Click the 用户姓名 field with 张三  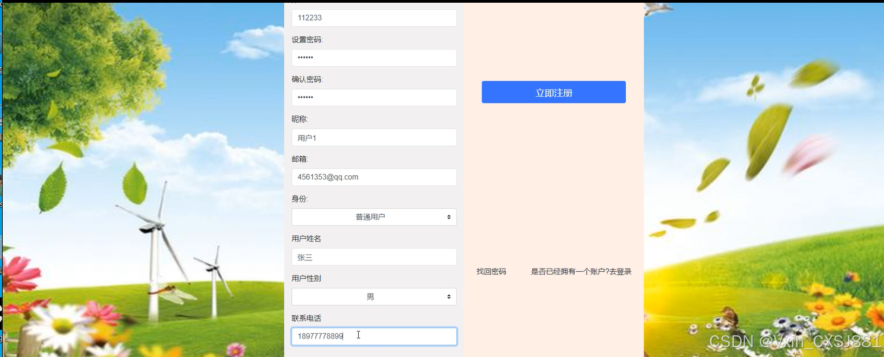coord(374,257)
